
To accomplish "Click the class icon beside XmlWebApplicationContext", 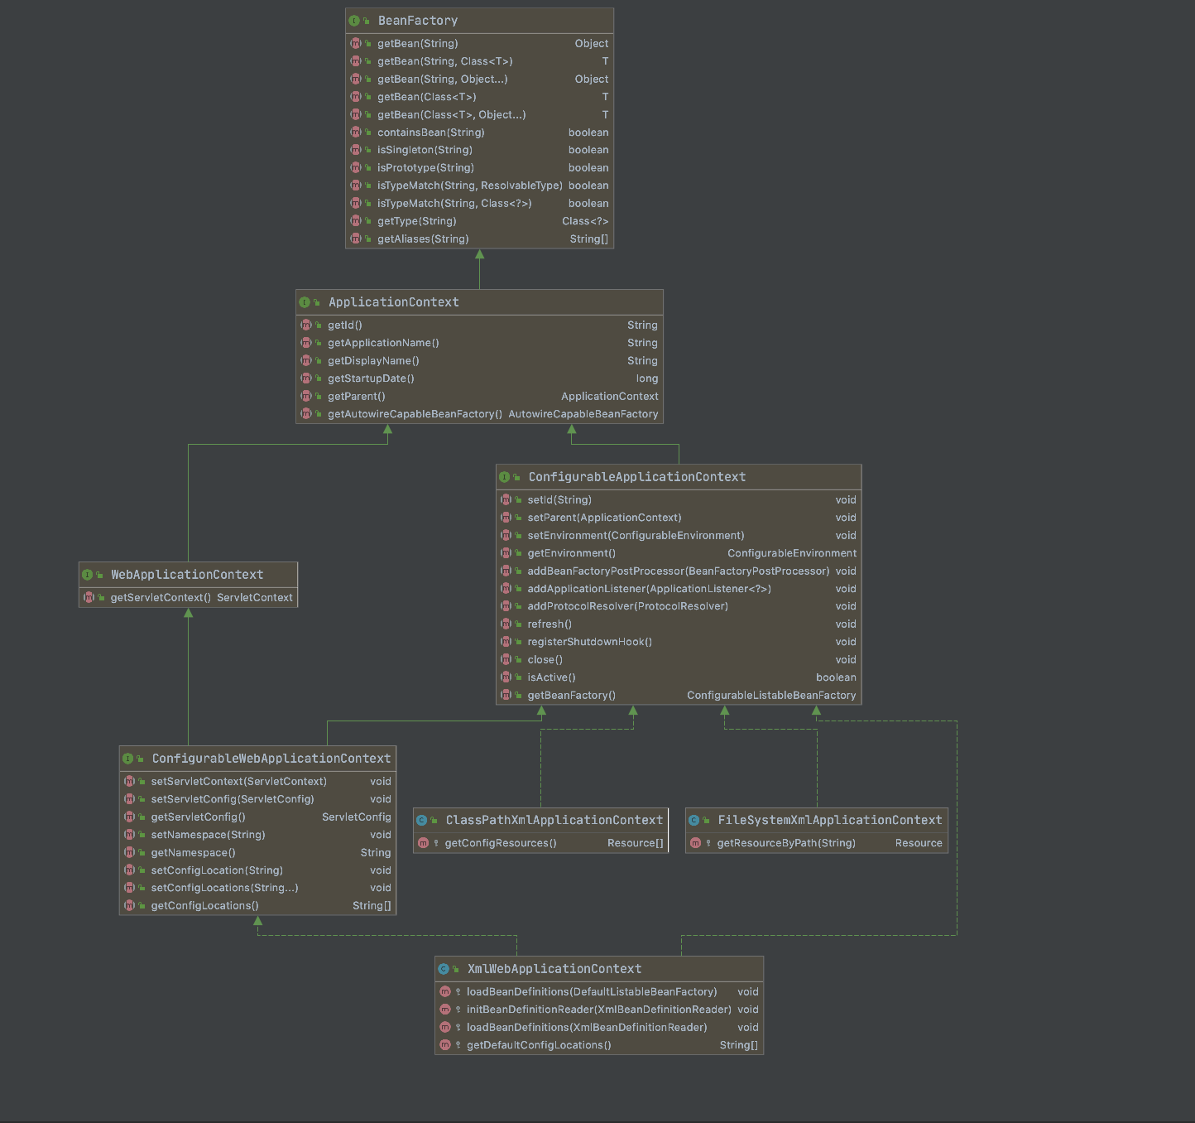I will tap(444, 969).
